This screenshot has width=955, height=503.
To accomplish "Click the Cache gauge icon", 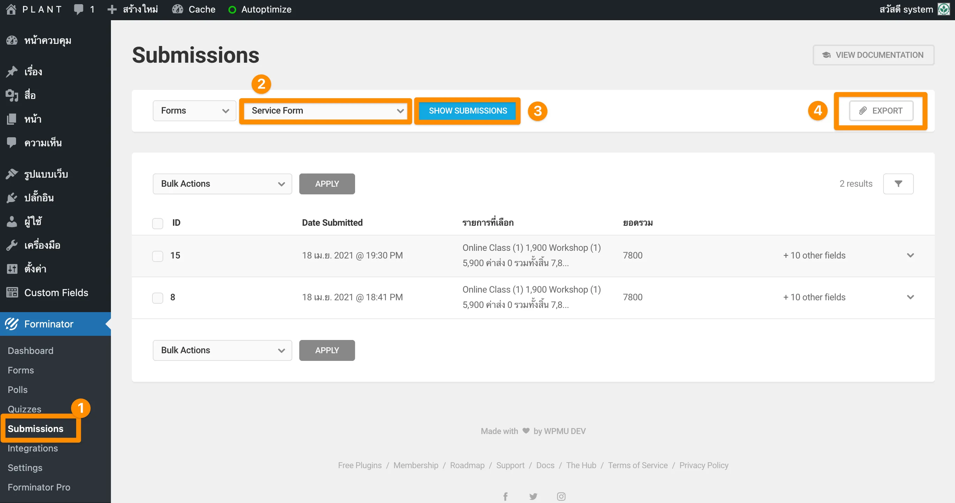I will point(178,9).
